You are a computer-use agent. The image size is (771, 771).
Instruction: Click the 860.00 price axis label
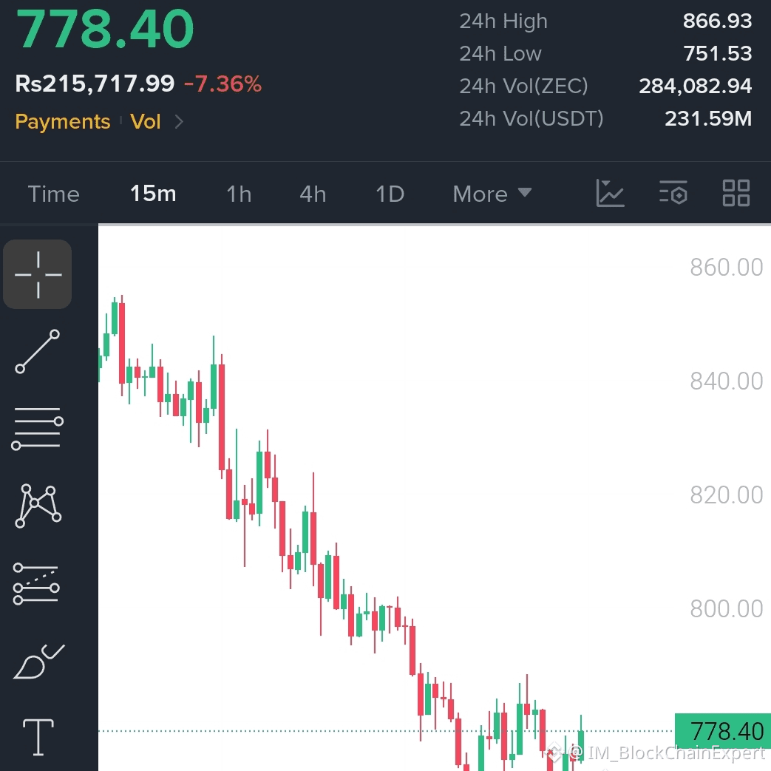(726, 268)
